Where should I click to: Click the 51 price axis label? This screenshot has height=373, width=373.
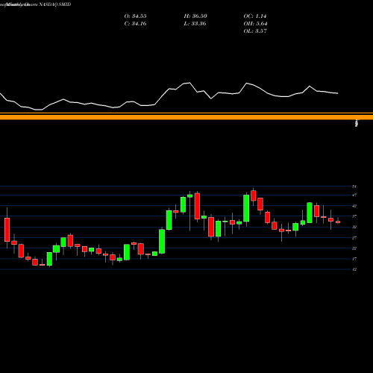[354, 186]
